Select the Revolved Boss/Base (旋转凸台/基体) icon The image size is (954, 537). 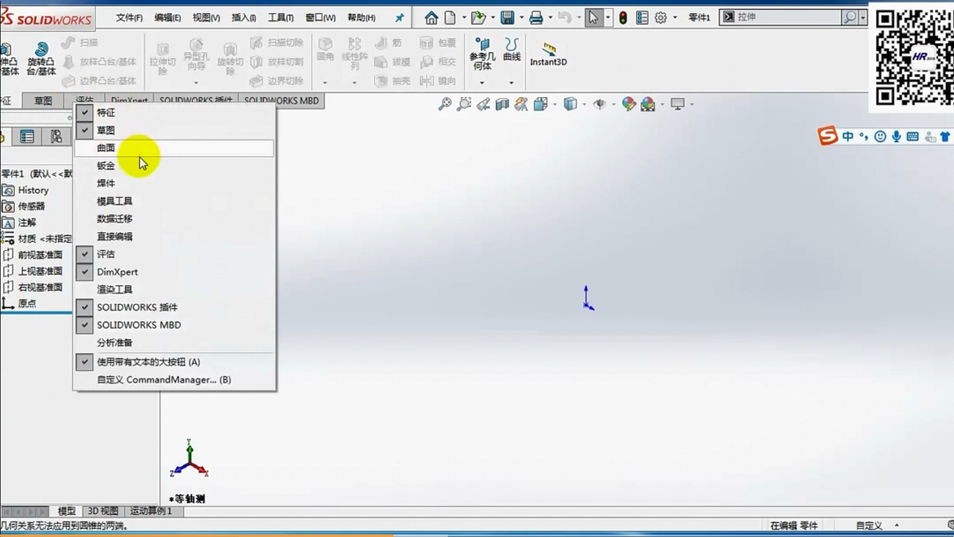pos(41,50)
